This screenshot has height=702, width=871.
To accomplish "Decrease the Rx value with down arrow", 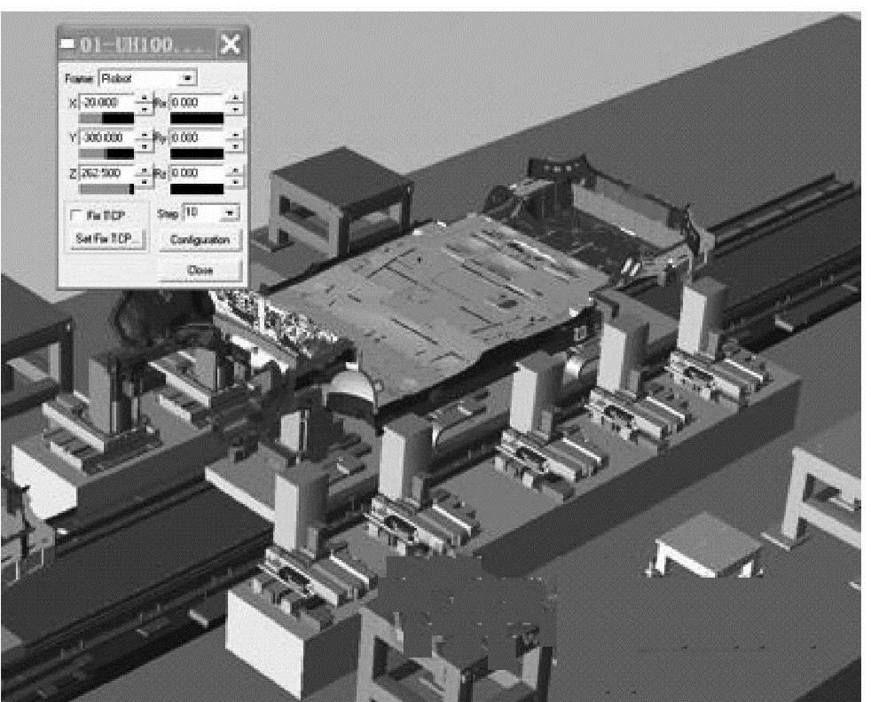I will click(x=236, y=109).
